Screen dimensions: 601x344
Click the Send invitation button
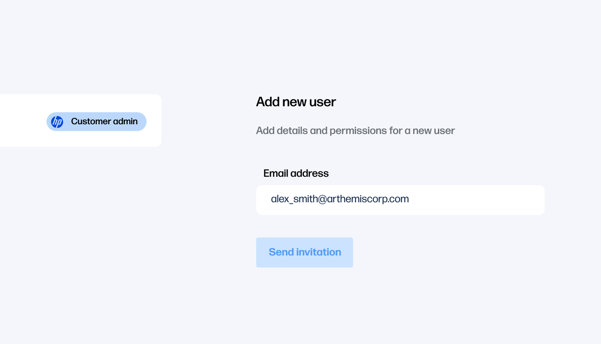(x=305, y=252)
